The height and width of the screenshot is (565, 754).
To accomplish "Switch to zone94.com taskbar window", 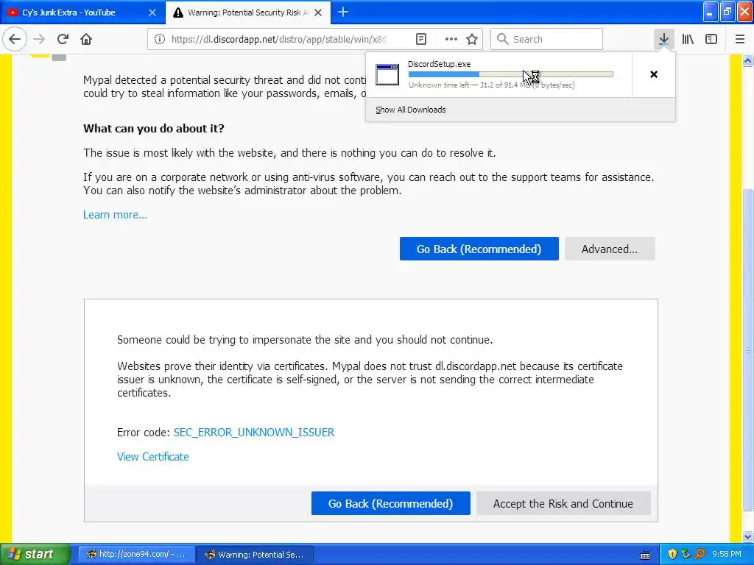I will pyautogui.click(x=136, y=555).
